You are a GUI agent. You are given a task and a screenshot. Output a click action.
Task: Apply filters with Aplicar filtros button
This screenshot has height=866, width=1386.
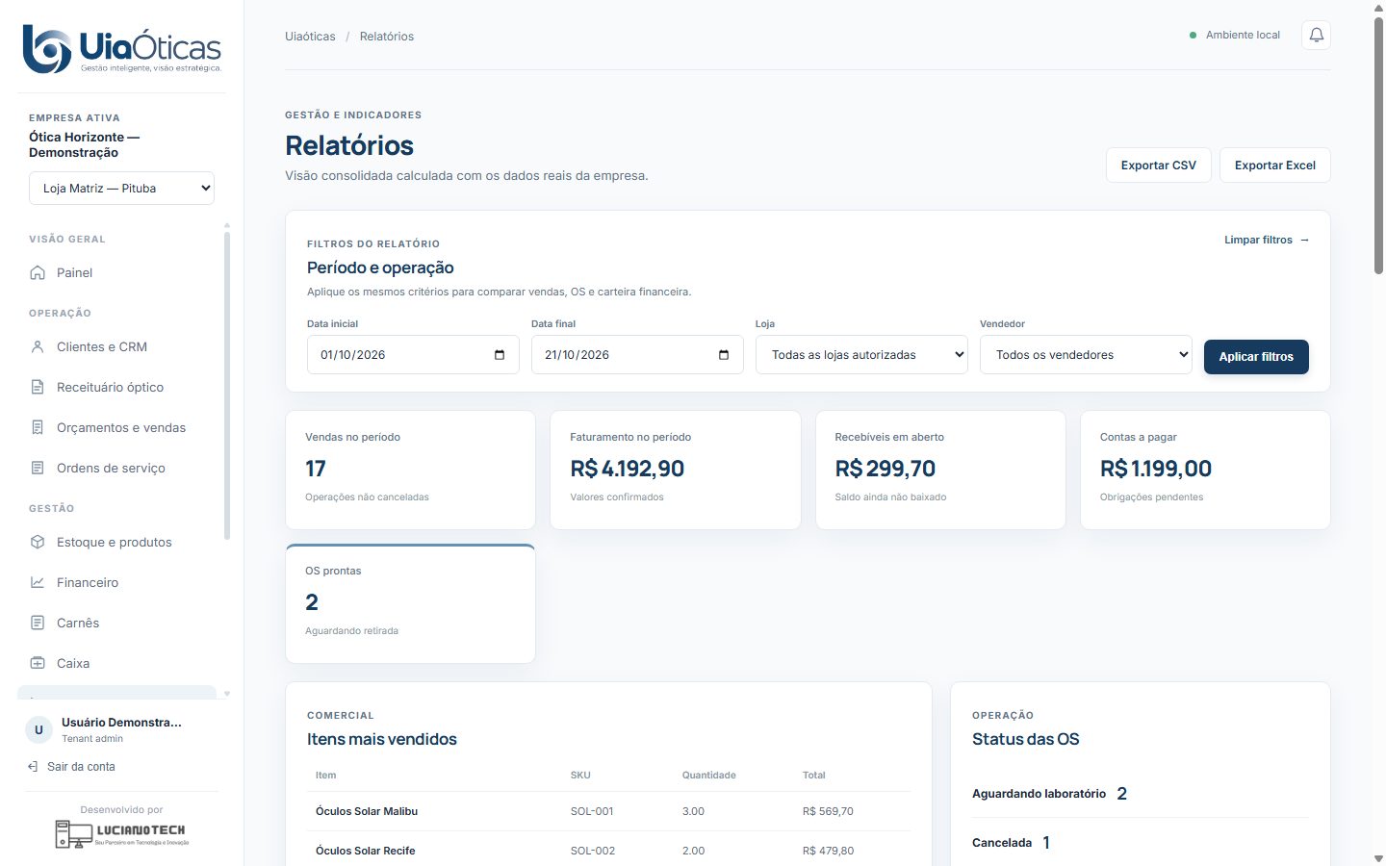point(1256,357)
